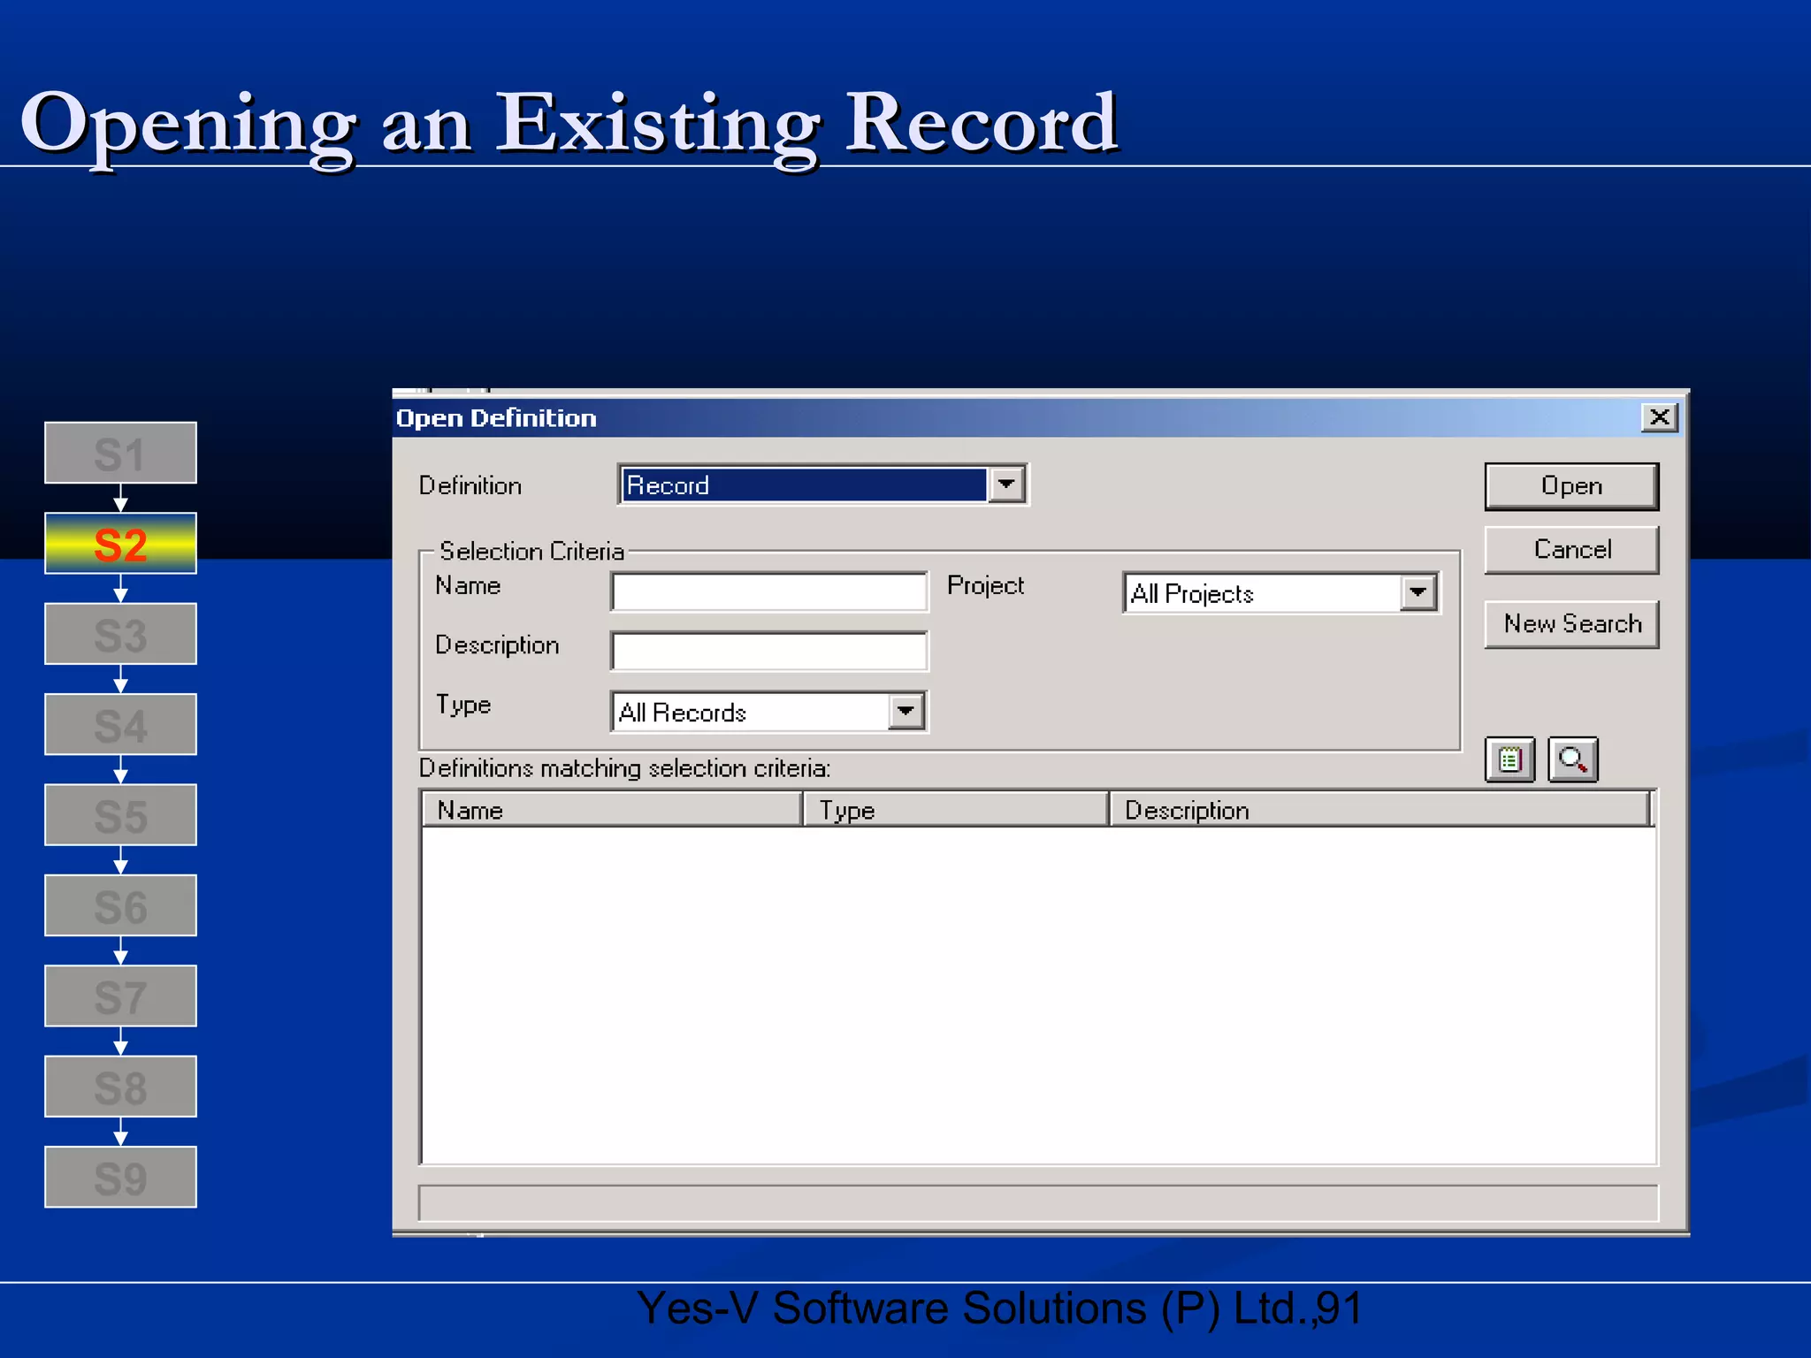1811x1358 pixels.
Task: Click the All Records text field
Action: pos(752,712)
